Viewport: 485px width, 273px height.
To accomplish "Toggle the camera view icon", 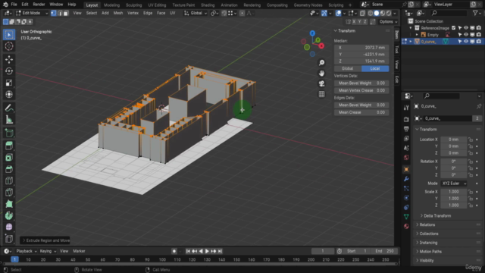I will click(x=321, y=83).
